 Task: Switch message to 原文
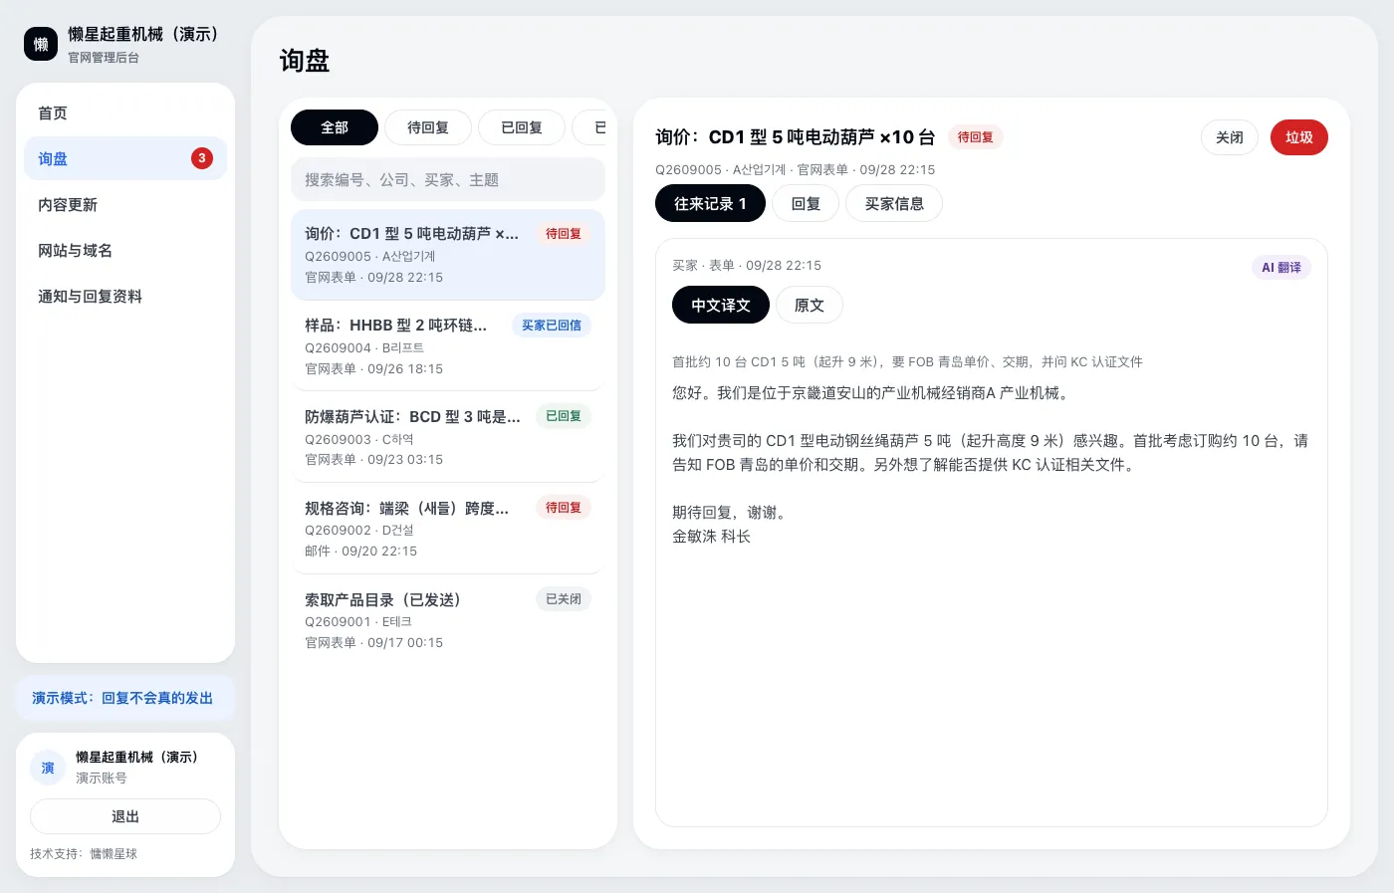pos(810,305)
